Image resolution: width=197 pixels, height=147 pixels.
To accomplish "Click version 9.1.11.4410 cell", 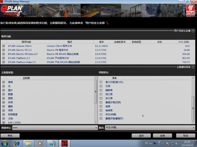I will click(101, 46).
